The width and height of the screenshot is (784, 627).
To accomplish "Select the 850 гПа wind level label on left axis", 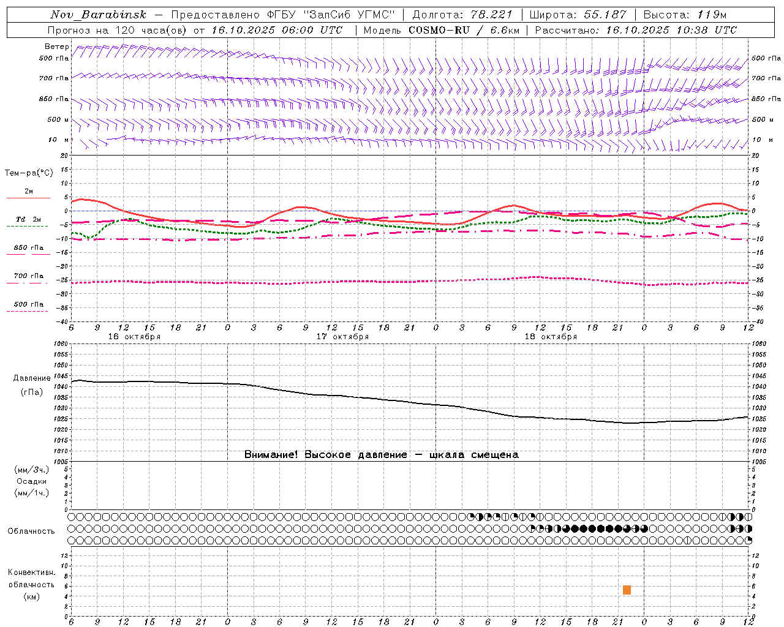I will pos(54,99).
